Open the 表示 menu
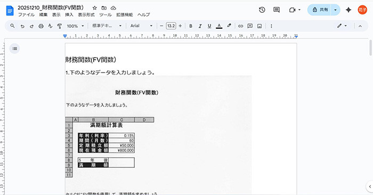The height and width of the screenshot is (195, 373). coord(56,15)
